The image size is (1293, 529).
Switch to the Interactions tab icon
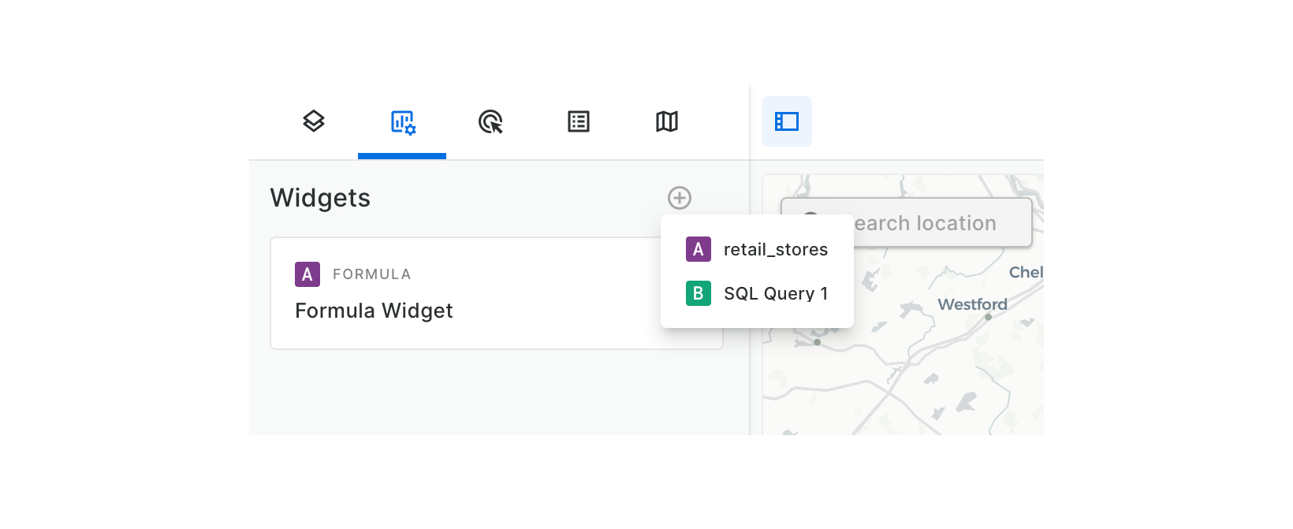(490, 122)
